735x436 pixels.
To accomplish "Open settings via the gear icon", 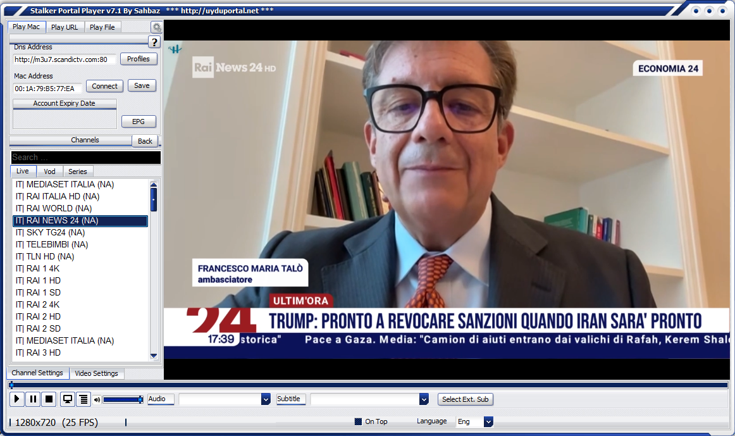I will coord(156,27).
